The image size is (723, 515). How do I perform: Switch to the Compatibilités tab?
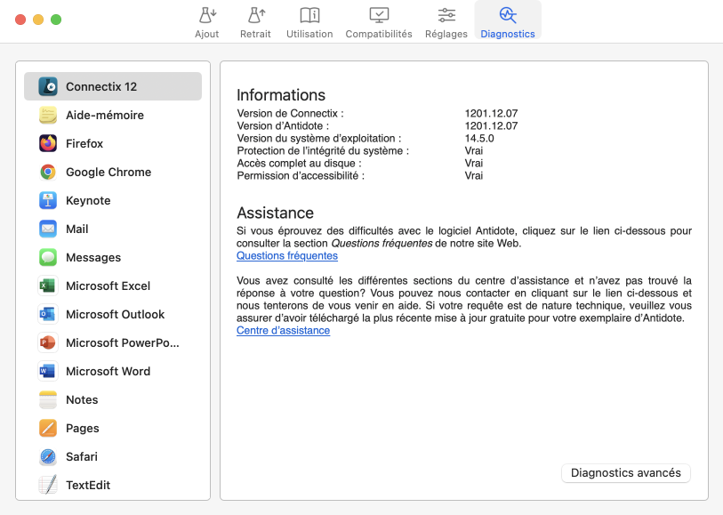378,21
